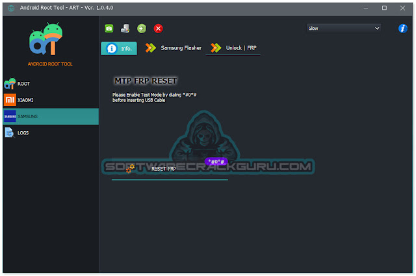Open the Glow theme dropdown

(x=344, y=28)
